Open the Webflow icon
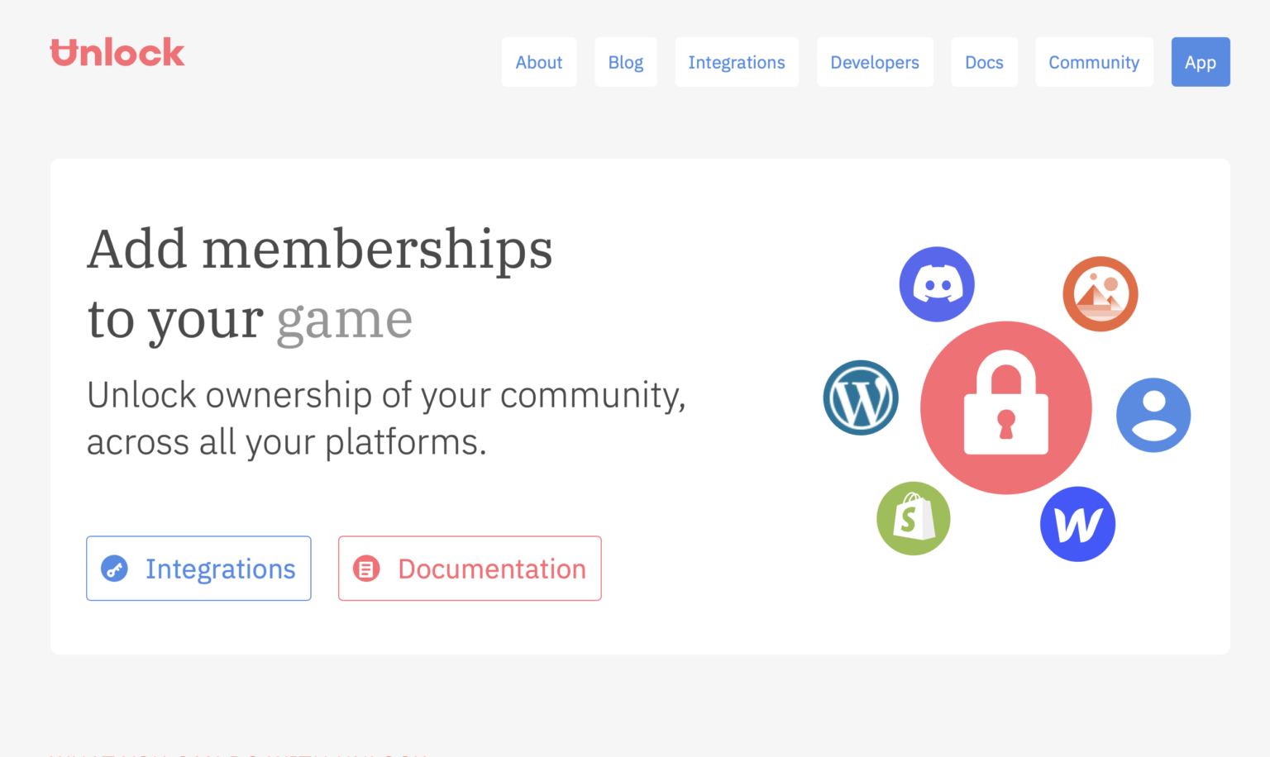 coord(1077,523)
